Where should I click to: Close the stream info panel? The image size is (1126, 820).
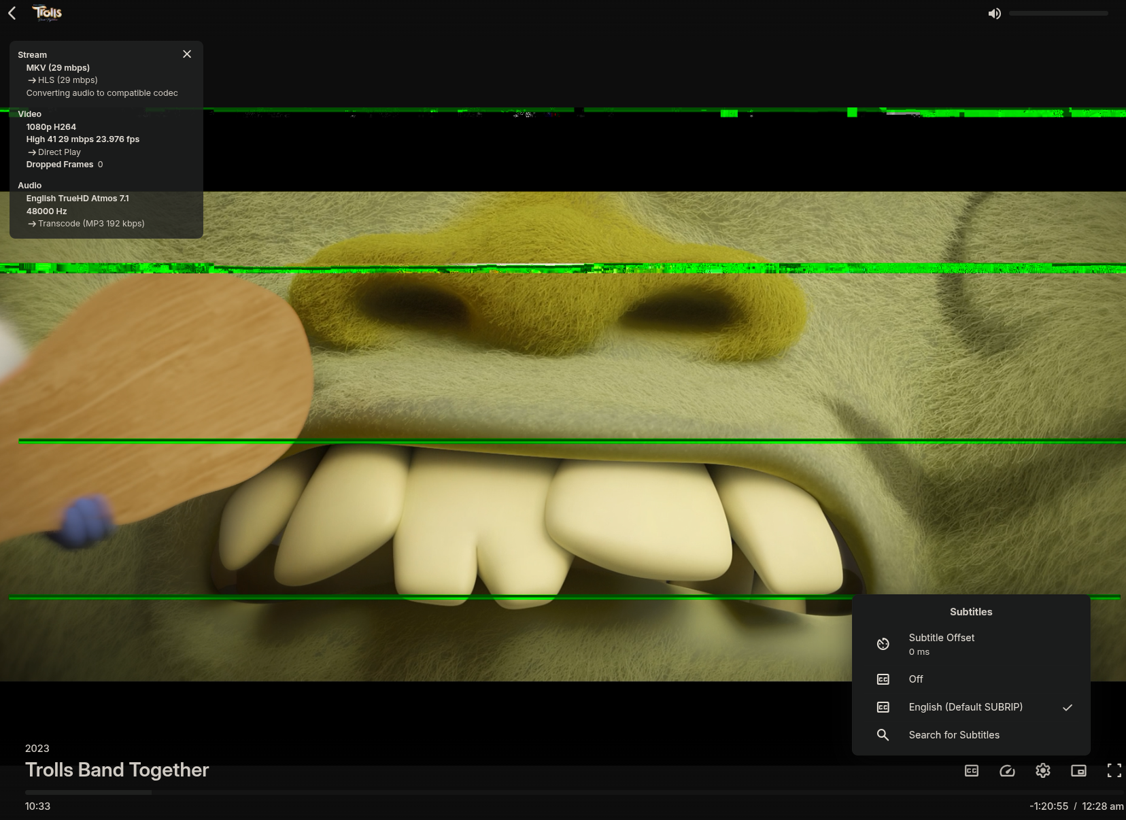(187, 54)
